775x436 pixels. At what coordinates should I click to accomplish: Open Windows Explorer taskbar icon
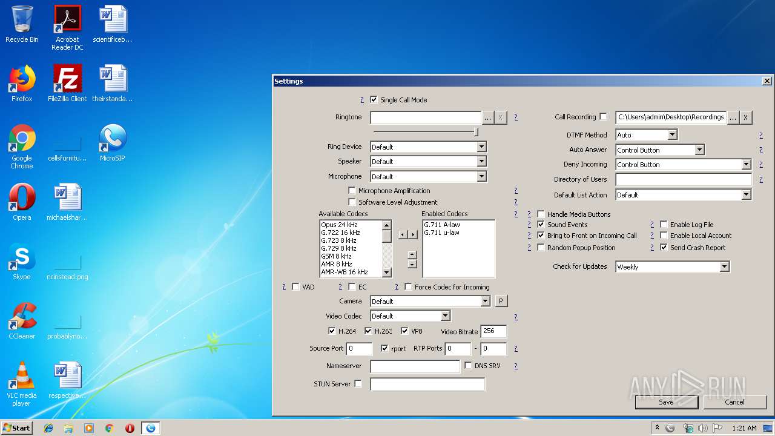click(x=68, y=428)
